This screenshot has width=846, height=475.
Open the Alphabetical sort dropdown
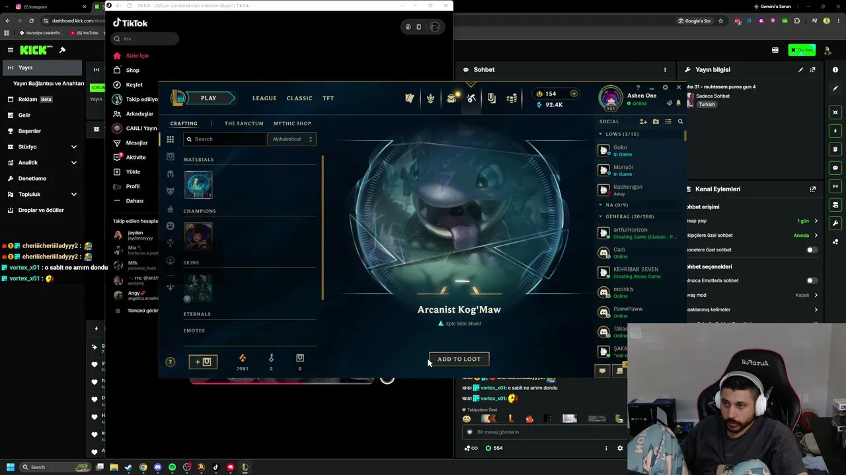291,139
